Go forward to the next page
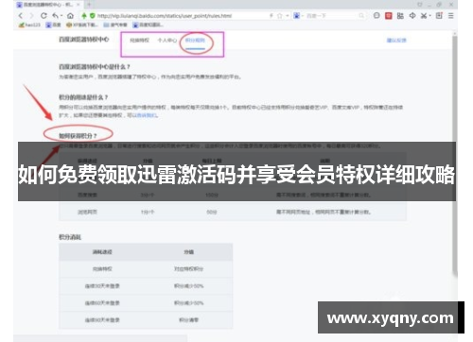Image resolution: width=473 pixels, height=342 pixels. point(31,16)
